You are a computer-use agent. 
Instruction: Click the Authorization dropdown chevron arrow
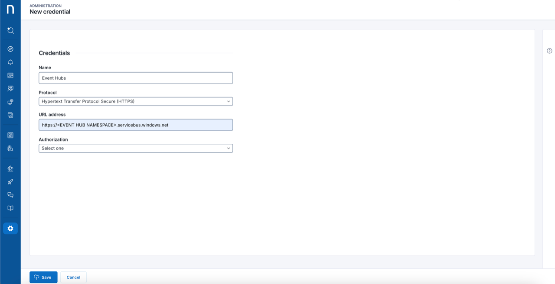(229, 148)
